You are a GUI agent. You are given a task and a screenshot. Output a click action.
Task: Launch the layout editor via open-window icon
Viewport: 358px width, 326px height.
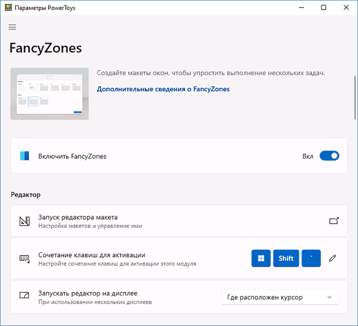pyautogui.click(x=334, y=221)
